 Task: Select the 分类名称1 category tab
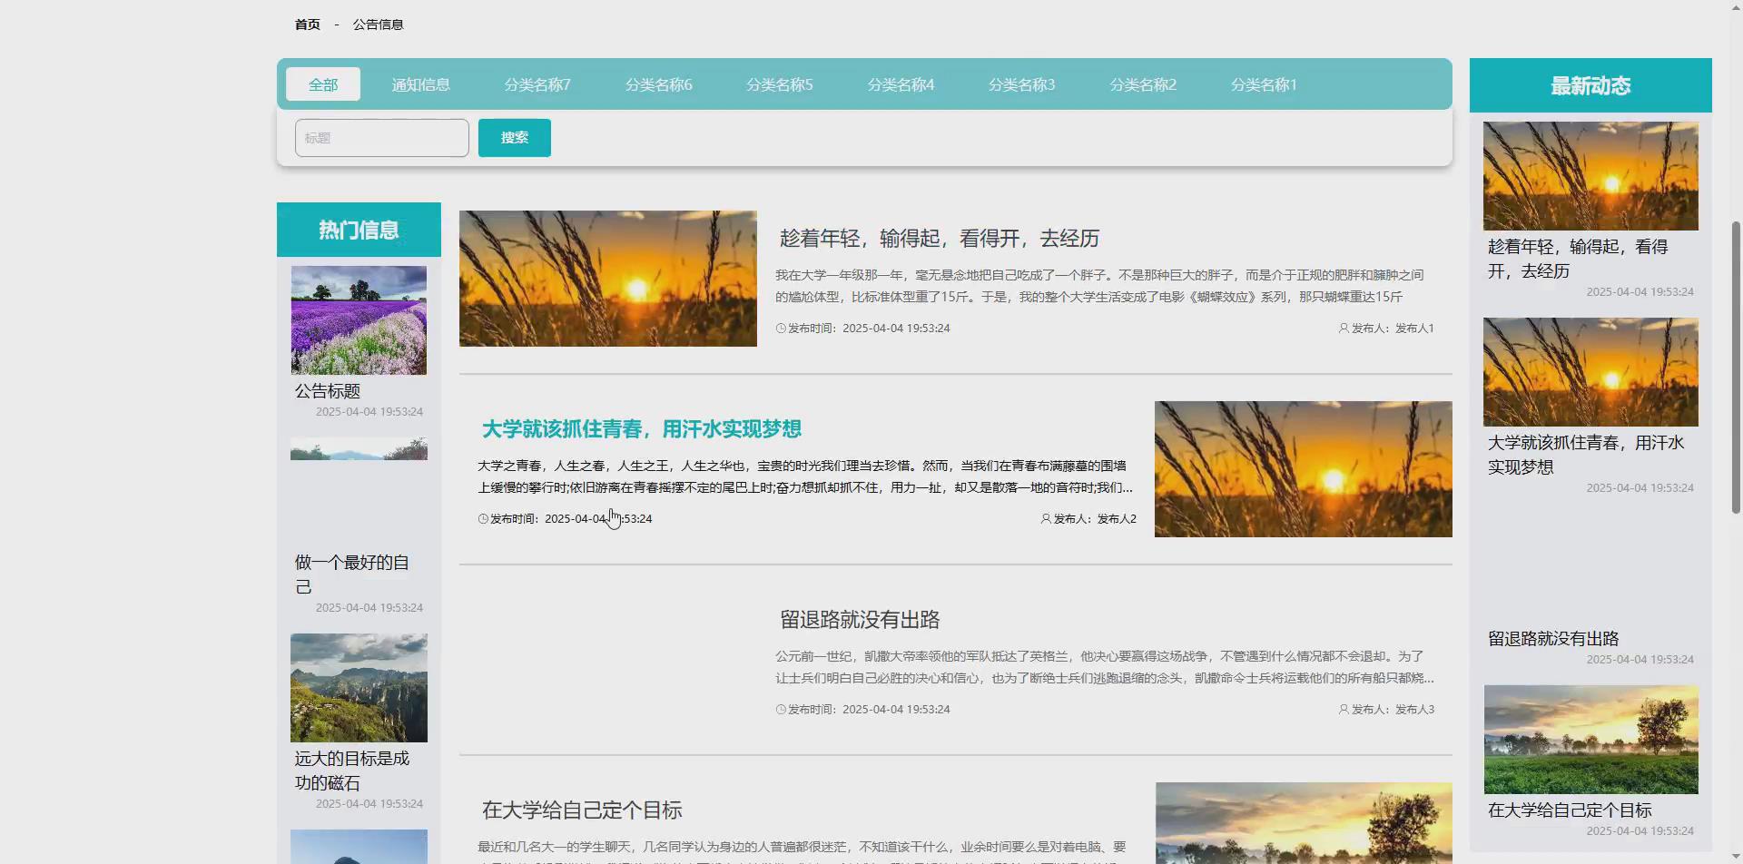pyautogui.click(x=1264, y=83)
